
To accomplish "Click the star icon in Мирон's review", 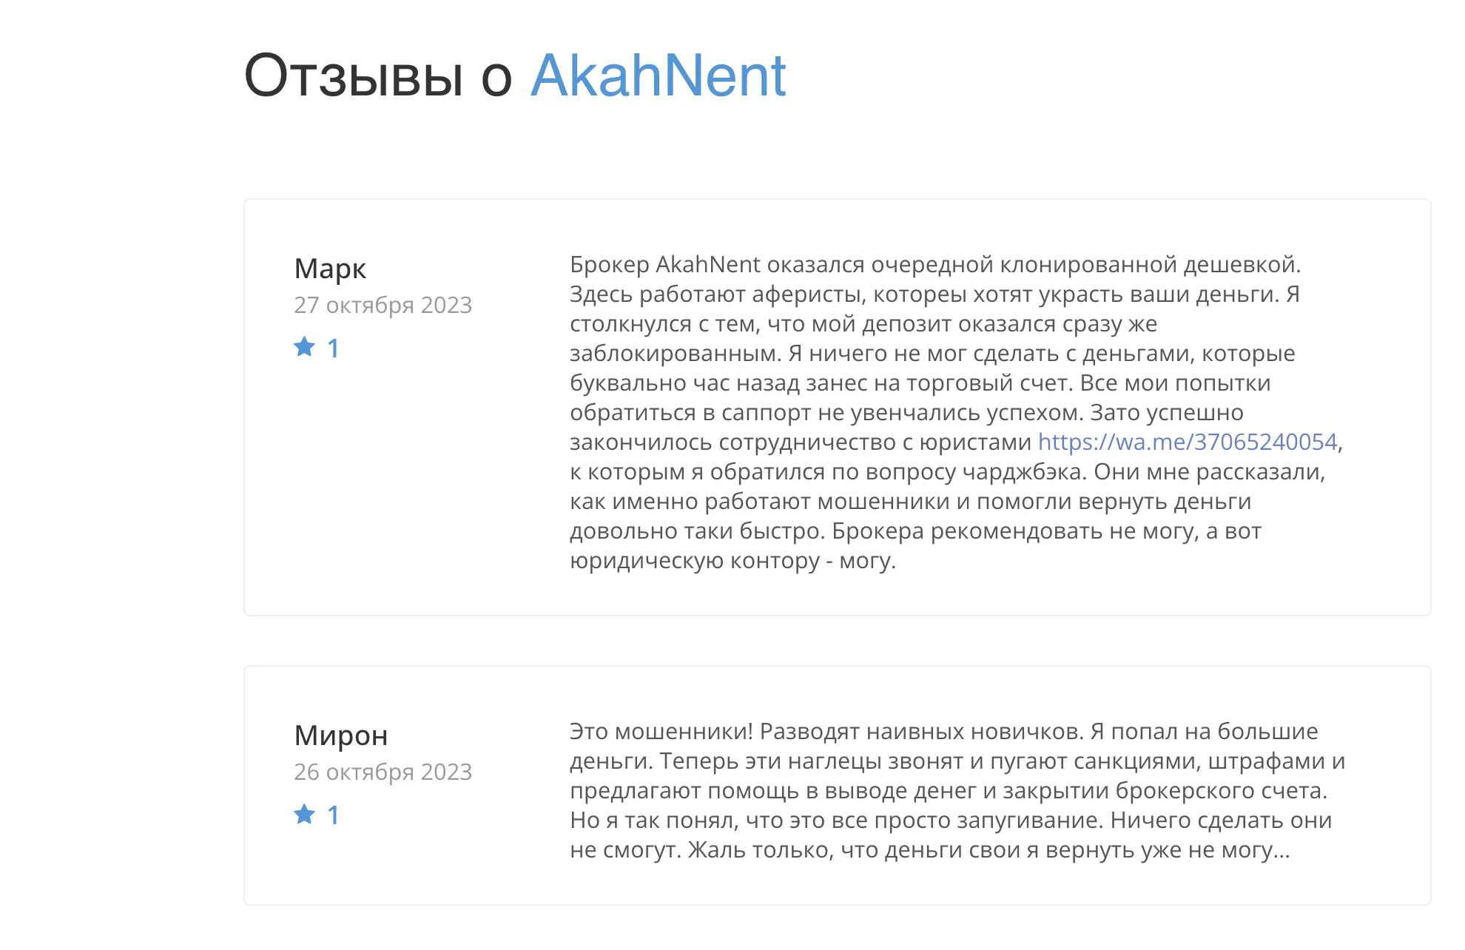I will tap(304, 814).
